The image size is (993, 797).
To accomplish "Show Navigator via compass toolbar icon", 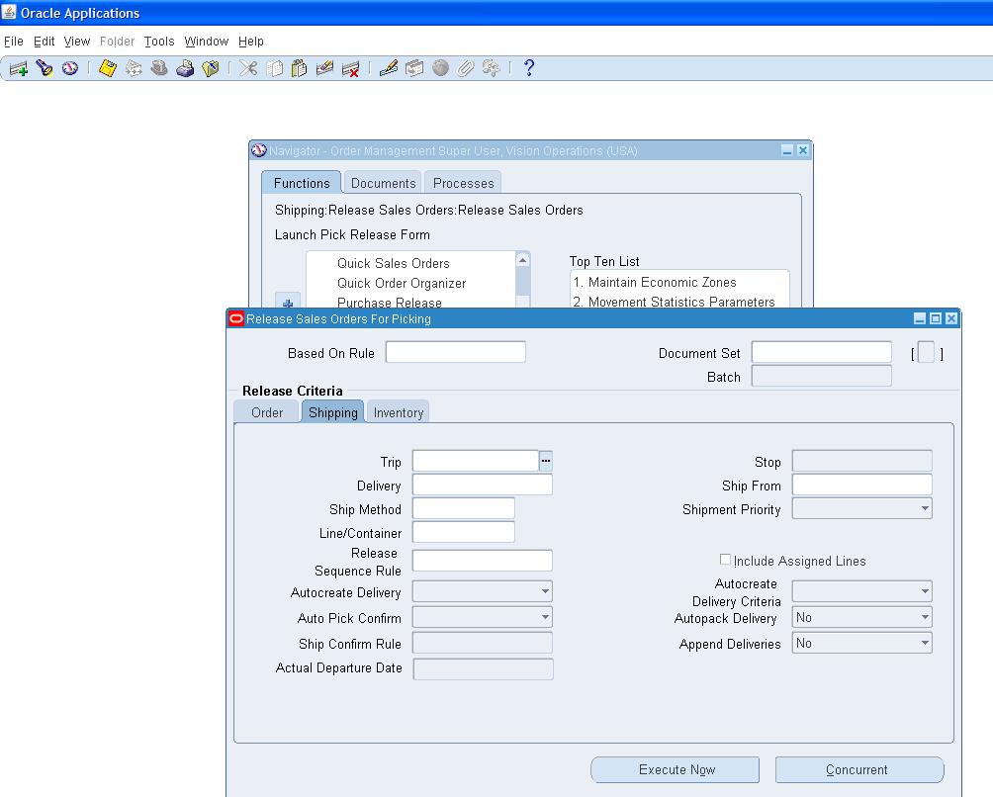I will coord(69,68).
